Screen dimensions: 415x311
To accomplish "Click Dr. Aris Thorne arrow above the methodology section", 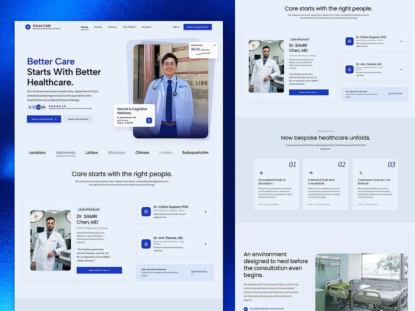I will point(401,69).
